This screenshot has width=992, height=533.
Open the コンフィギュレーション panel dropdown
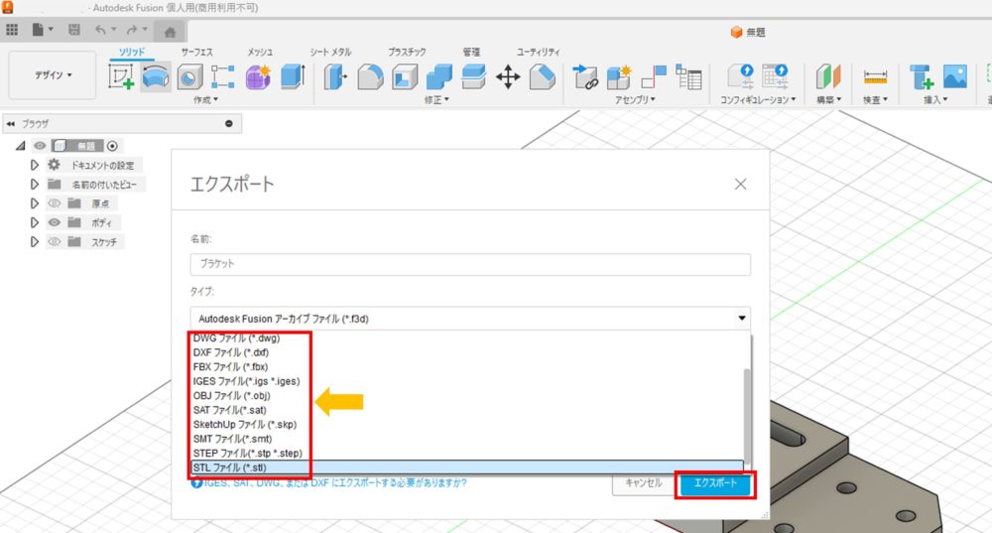[758, 100]
